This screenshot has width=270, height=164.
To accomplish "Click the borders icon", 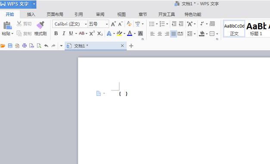I will click(x=212, y=33).
